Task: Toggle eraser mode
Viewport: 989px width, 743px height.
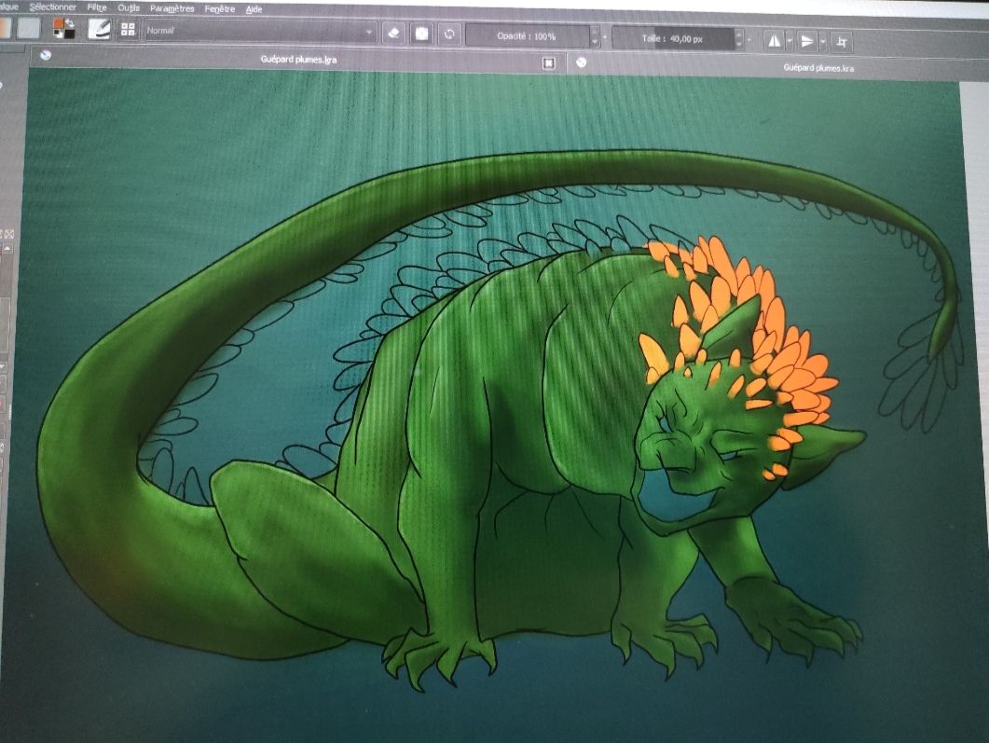Action: tap(393, 33)
